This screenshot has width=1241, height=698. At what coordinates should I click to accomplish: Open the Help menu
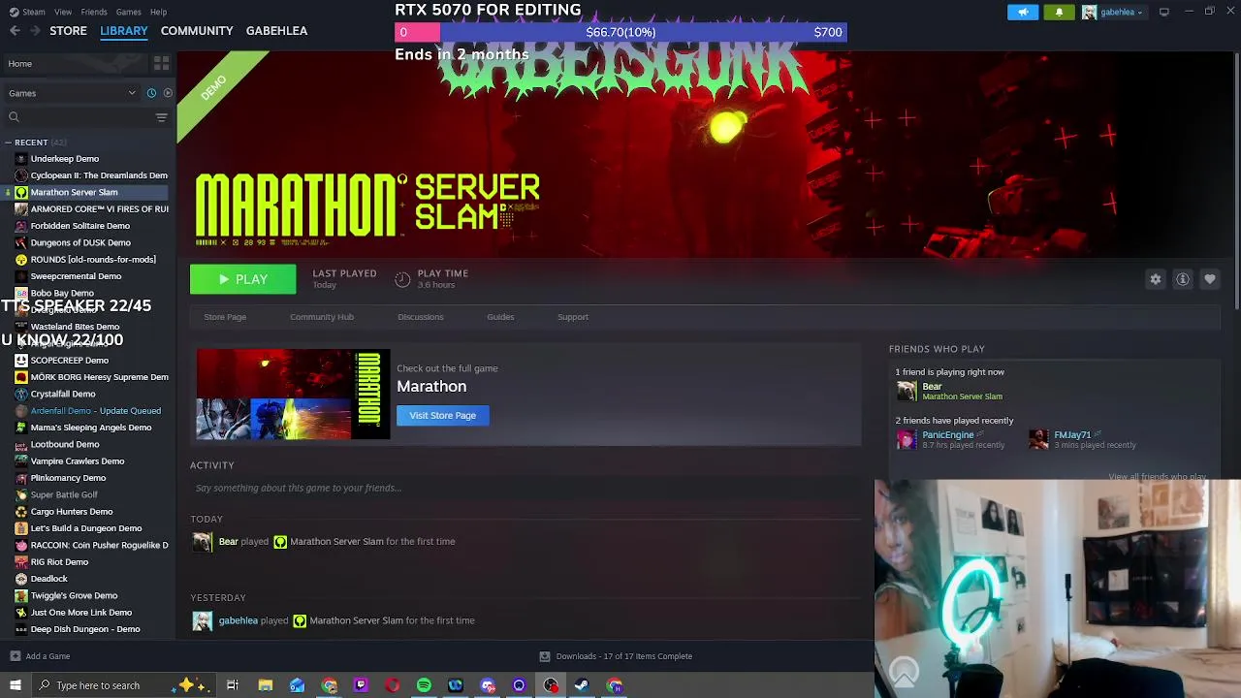(x=158, y=12)
